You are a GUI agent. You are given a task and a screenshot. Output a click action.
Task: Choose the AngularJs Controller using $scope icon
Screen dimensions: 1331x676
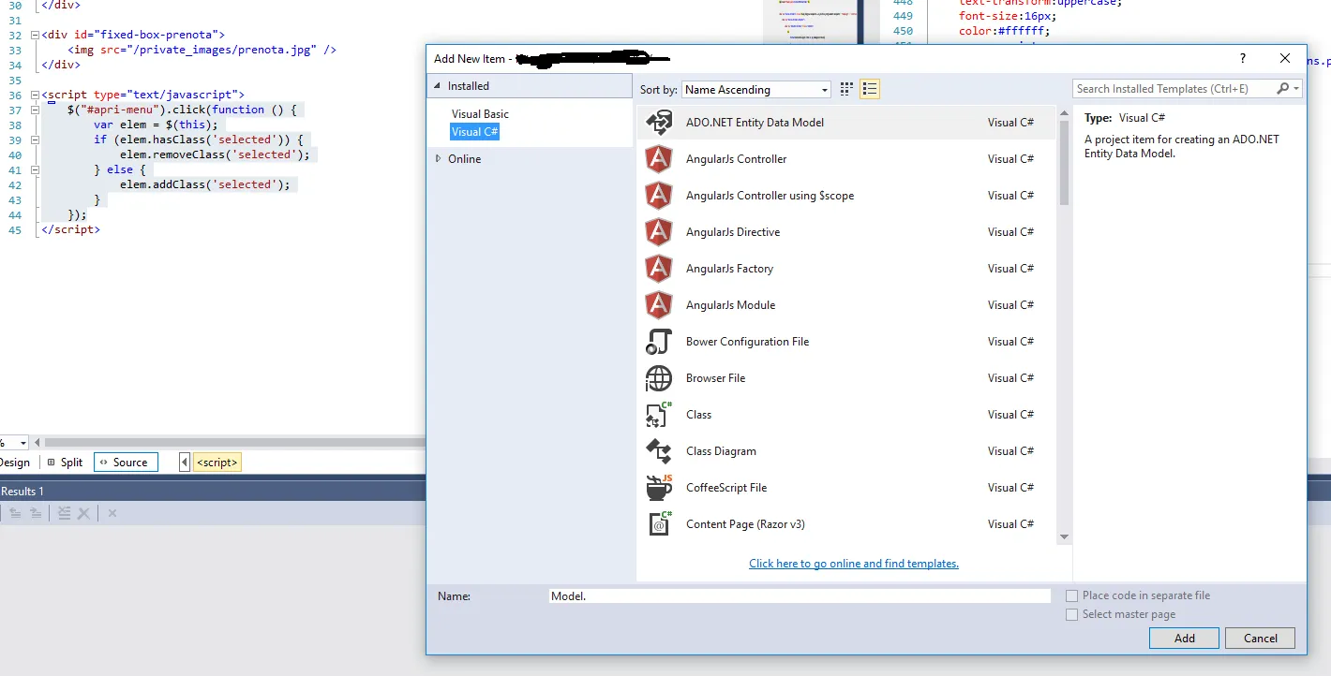(659, 196)
